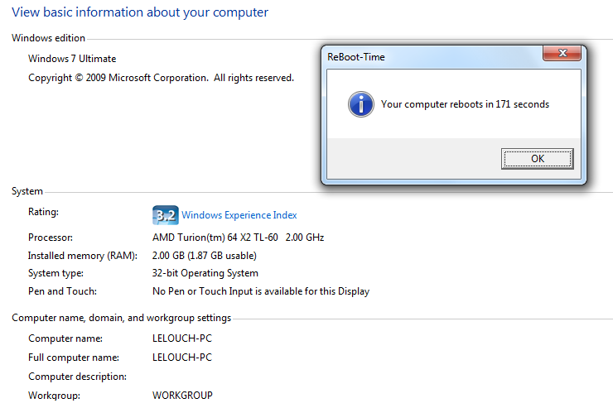Click the WORKGROUP value text
613x408 pixels.
[182, 396]
